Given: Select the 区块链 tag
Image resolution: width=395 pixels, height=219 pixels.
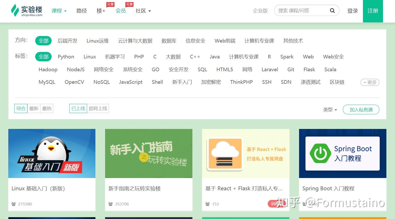Looking at the screenshot, I should [x=337, y=82].
